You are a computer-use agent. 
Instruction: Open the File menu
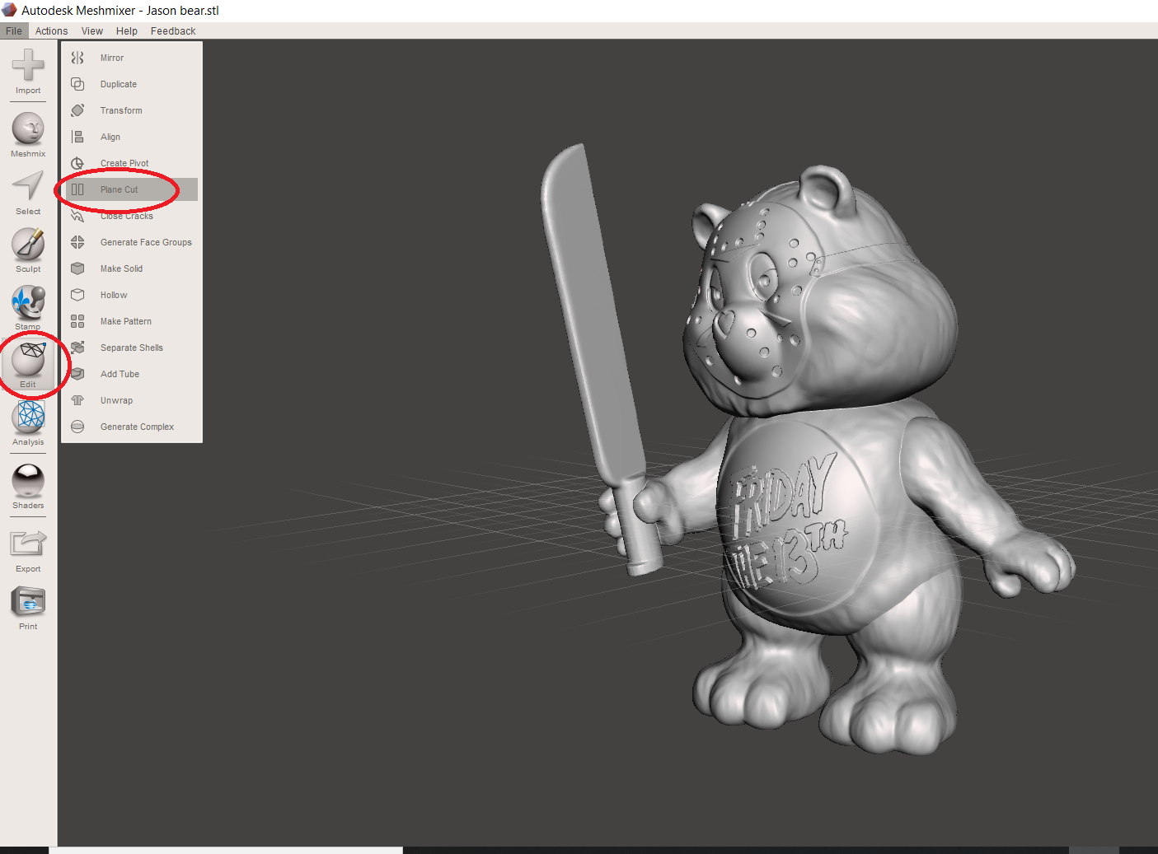pos(14,31)
